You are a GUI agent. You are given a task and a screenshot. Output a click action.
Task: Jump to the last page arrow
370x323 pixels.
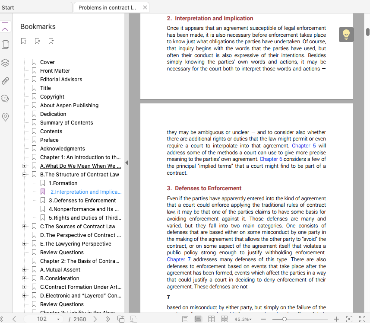point(108,319)
